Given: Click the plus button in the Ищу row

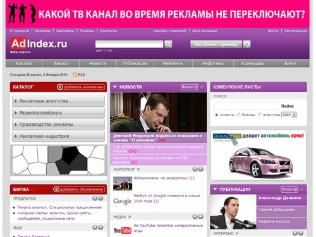Looking at the screenshot, I should click(95, 228).
